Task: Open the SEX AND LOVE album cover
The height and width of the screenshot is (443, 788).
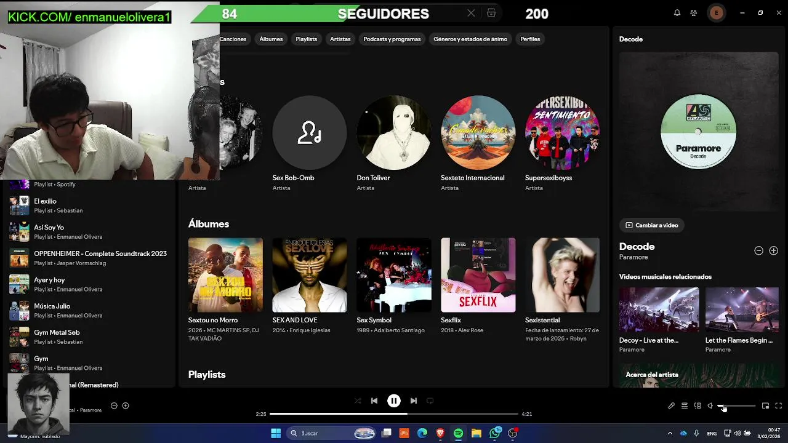Action: coord(310,275)
